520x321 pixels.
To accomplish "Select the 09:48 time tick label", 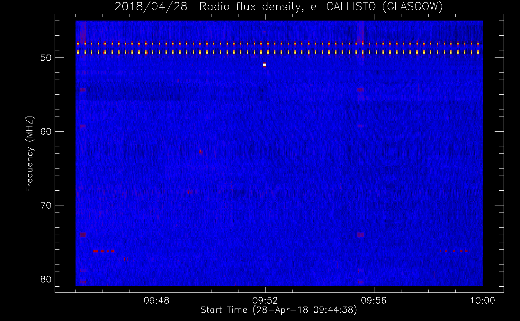I will pos(157,301).
